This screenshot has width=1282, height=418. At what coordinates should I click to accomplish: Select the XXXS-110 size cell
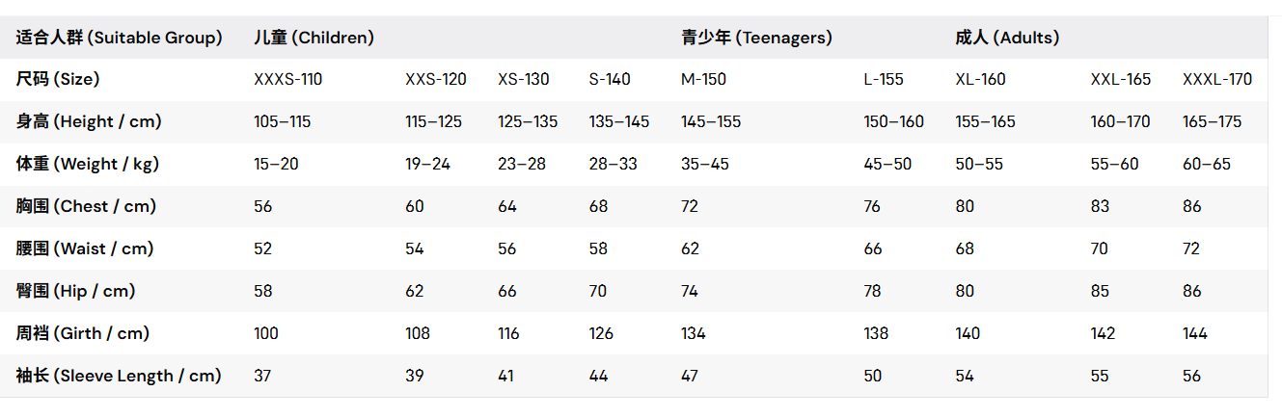coord(287,79)
